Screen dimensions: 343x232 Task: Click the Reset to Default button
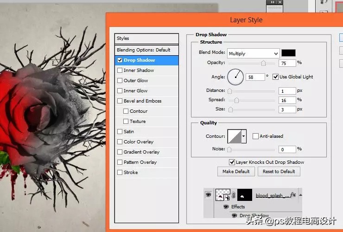(x=279, y=172)
